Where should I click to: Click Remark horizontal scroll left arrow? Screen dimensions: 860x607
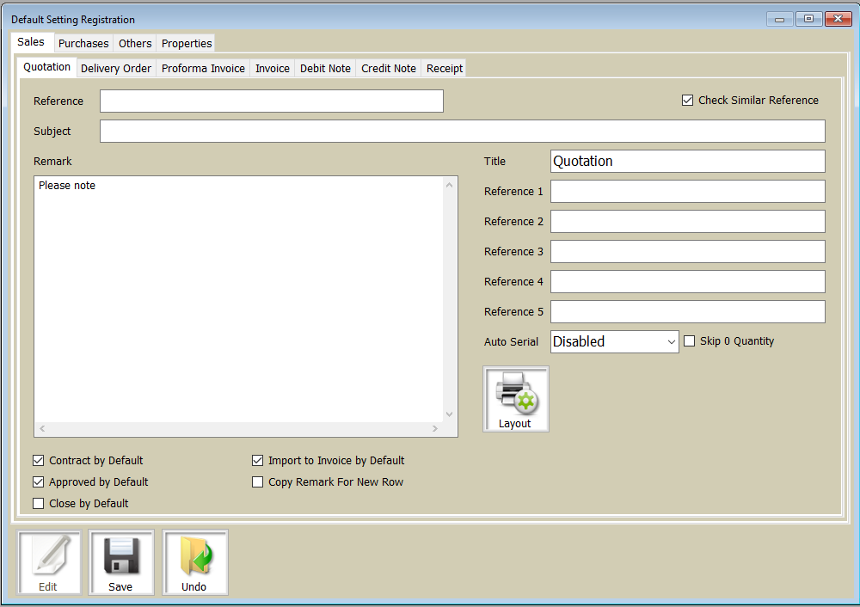tap(42, 428)
